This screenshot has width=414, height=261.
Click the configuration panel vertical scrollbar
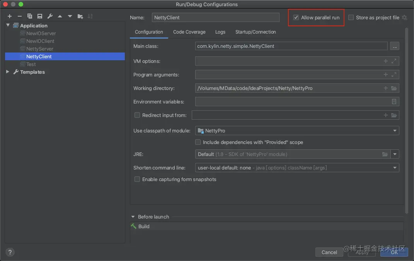click(x=407, y=121)
